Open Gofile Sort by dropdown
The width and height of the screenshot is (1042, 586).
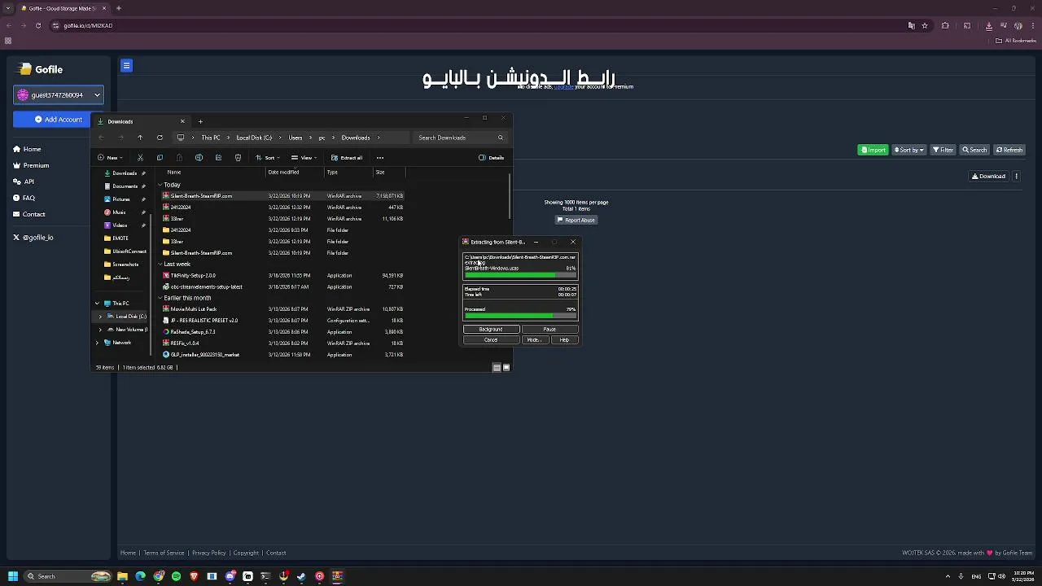coord(909,150)
